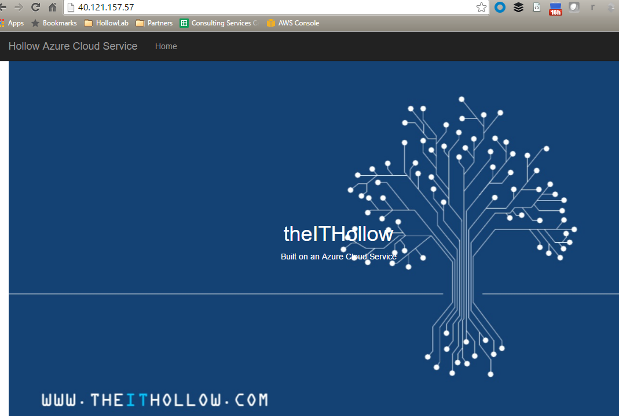Screen dimensions: 619x416
Task: Click the address bar showing 40.121.157.57
Action: point(272,7)
